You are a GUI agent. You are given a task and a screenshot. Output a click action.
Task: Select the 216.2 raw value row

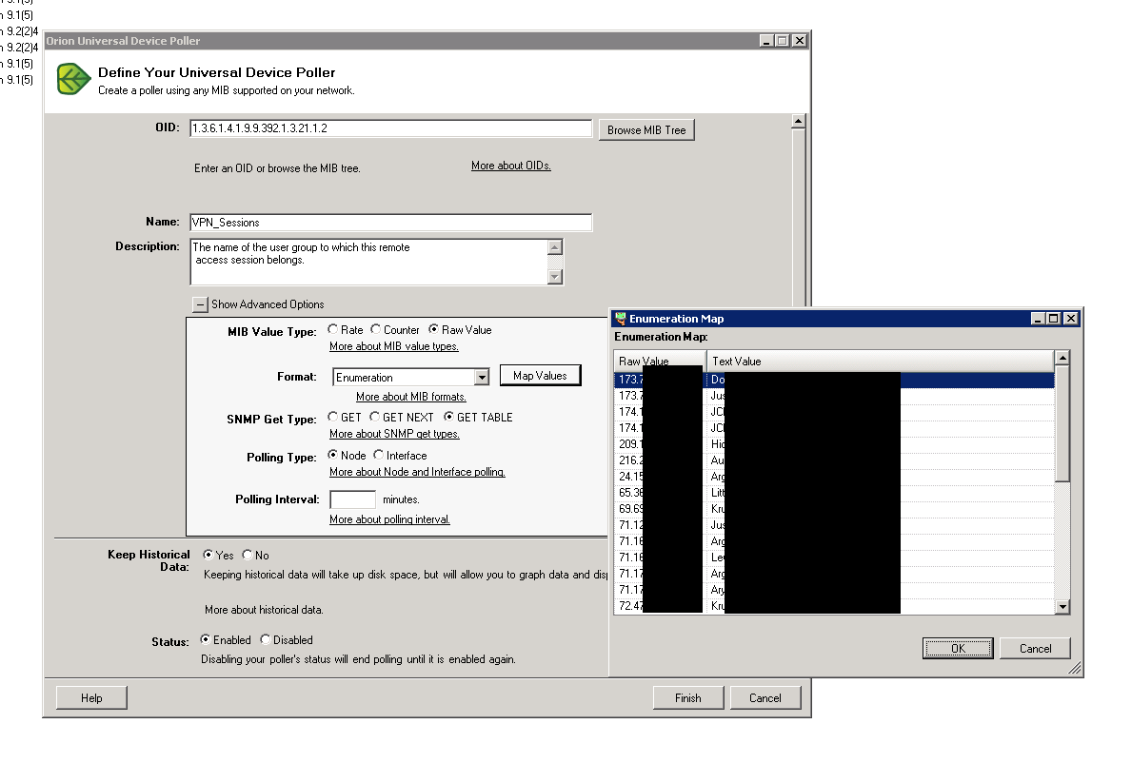[x=834, y=460]
